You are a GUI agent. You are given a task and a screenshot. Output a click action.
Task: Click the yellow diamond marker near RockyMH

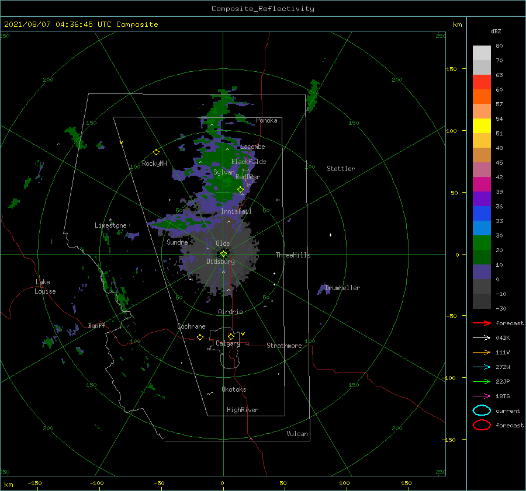coord(156,152)
